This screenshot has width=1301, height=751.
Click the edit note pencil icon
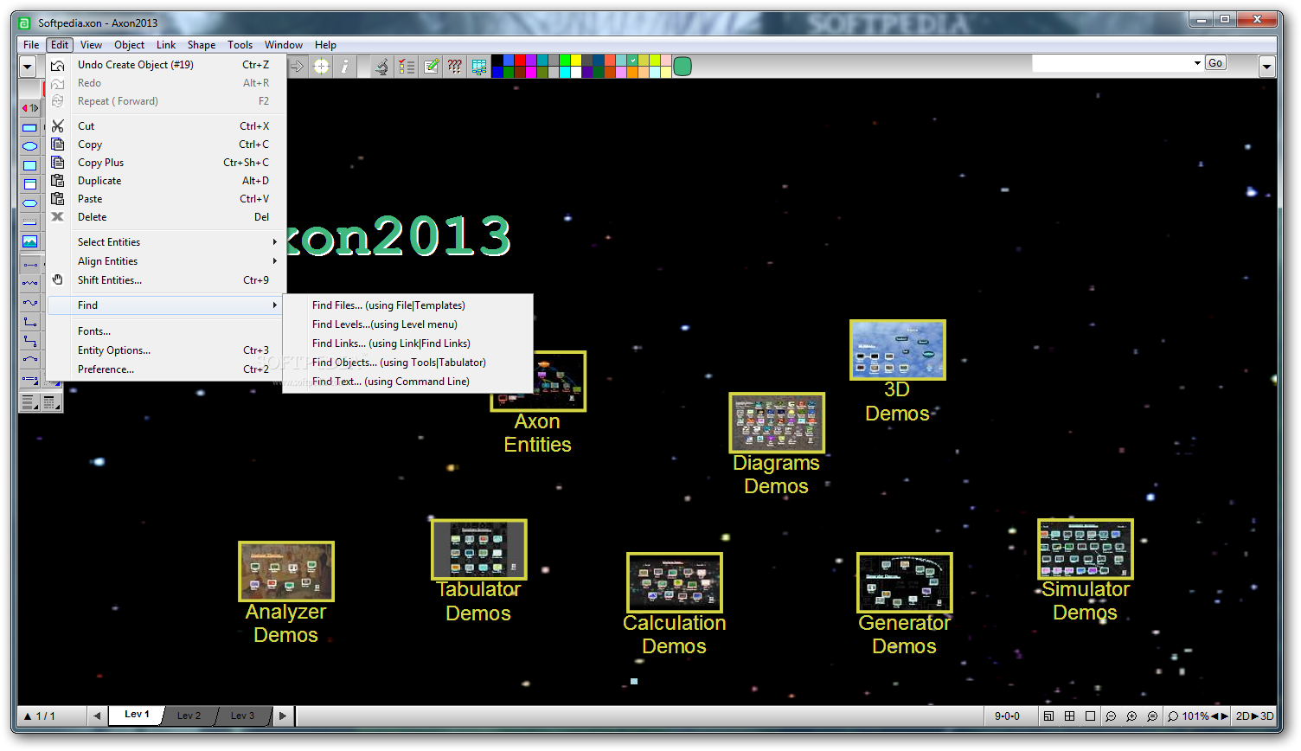[x=431, y=66]
